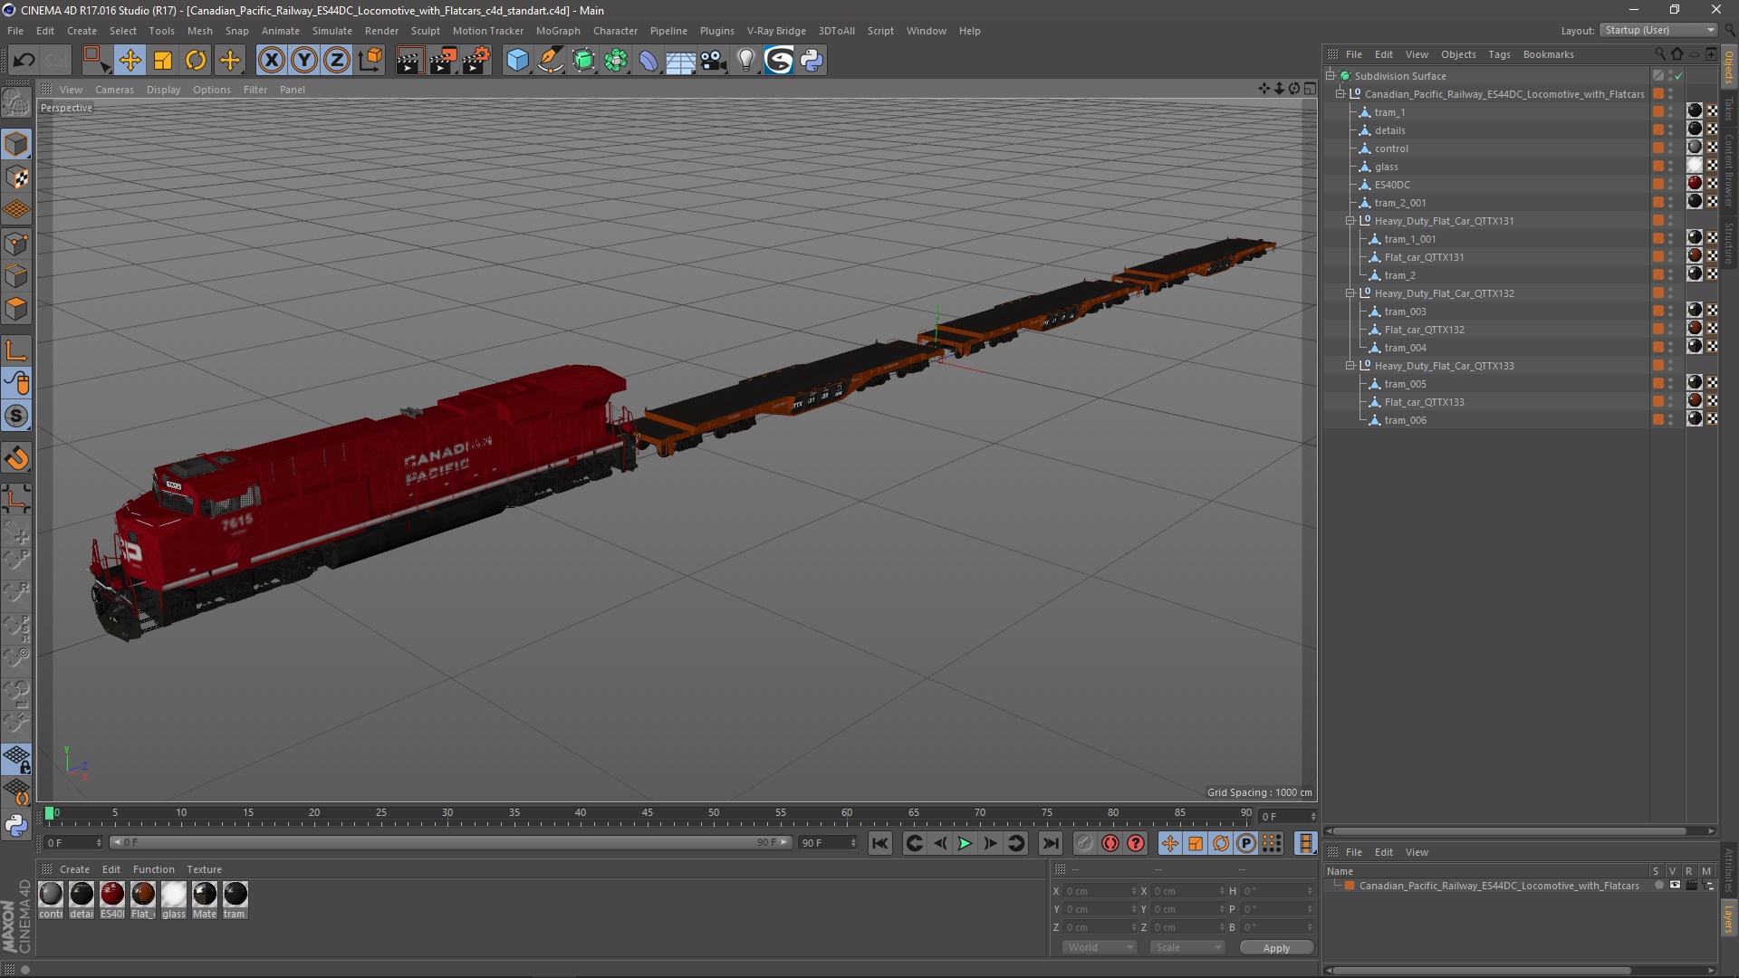Select the Flat_ orange-brown material swatch

(143, 894)
